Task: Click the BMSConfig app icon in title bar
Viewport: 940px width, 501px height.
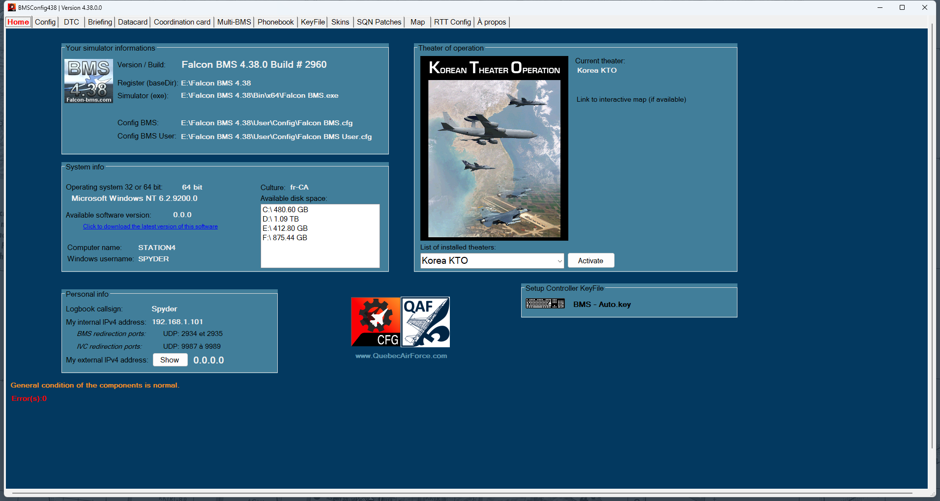Action: [12, 7]
